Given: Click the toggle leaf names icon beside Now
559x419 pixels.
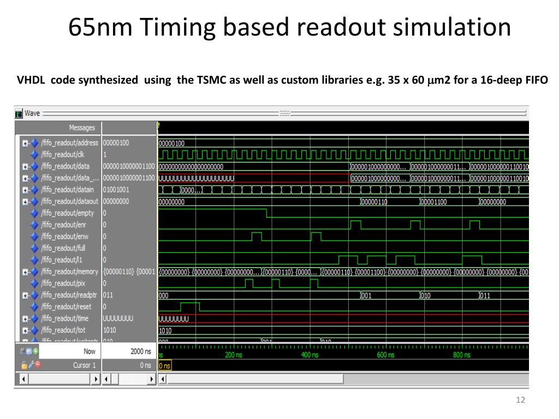Looking at the screenshot, I should 23,351.
